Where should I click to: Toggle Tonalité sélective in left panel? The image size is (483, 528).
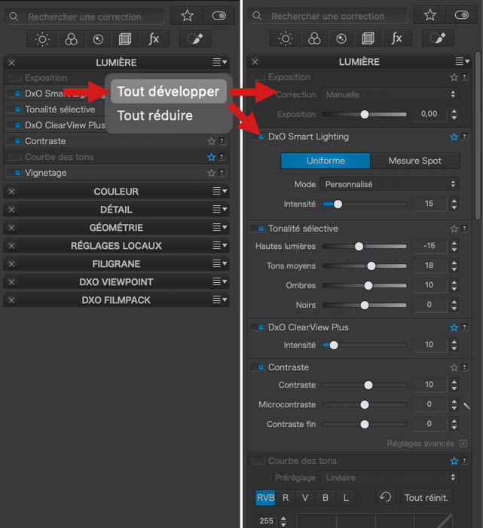[15, 109]
